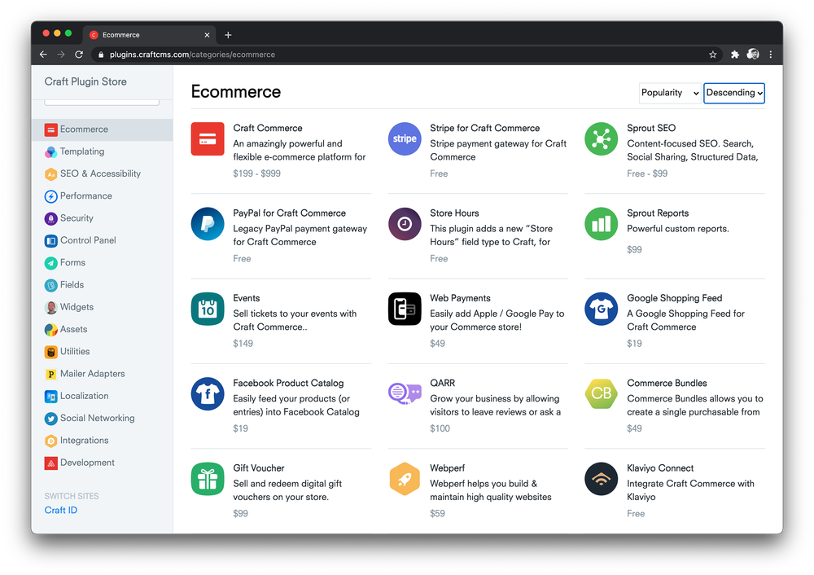Click the PayPal plugin icon
The width and height of the screenshot is (814, 575).
tap(208, 224)
